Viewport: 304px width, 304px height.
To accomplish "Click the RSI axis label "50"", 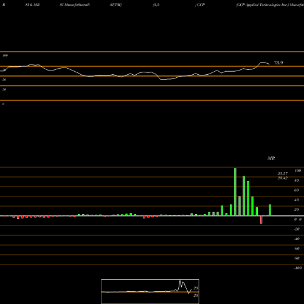I will 4,80.
